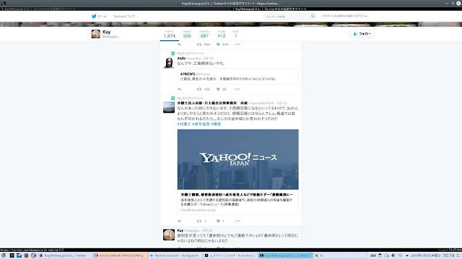Click the #成年後見 hashtag

click(201, 124)
